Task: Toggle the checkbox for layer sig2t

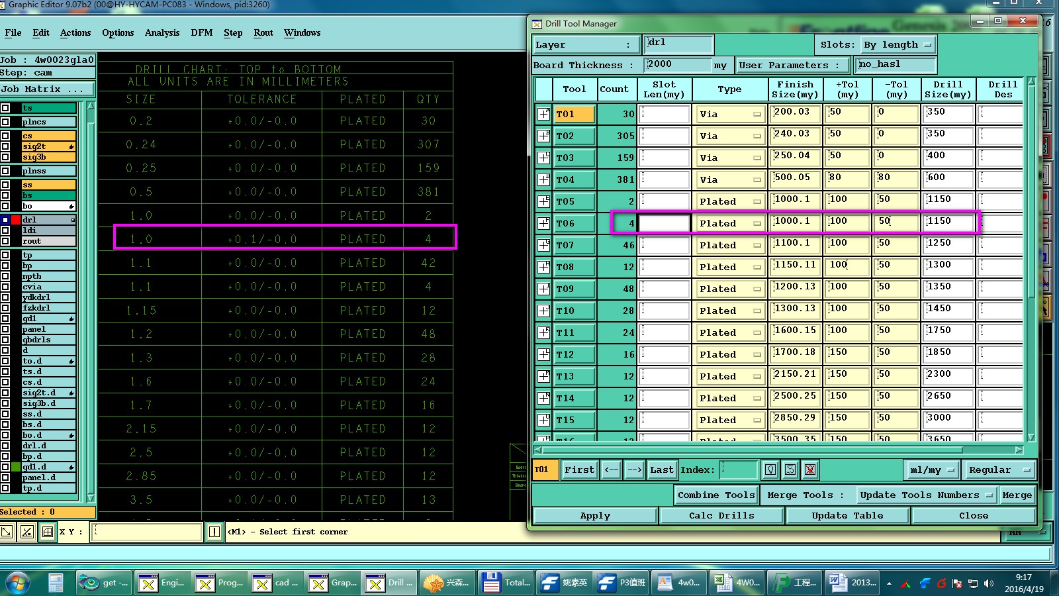Action: pyautogui.click(x=5, y=146)
